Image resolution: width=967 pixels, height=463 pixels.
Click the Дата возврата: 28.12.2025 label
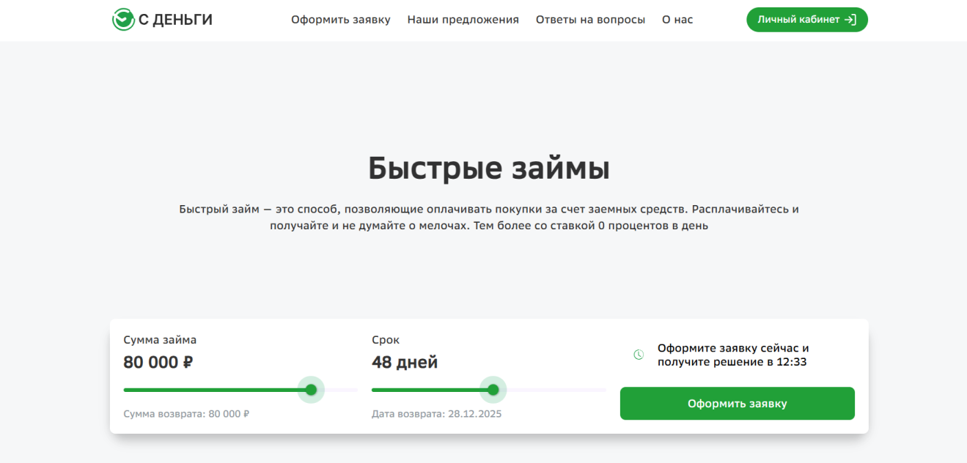(x=435, y=413)
